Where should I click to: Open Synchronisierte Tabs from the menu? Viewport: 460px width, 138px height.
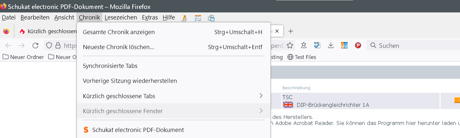click(x=110, y=66)
